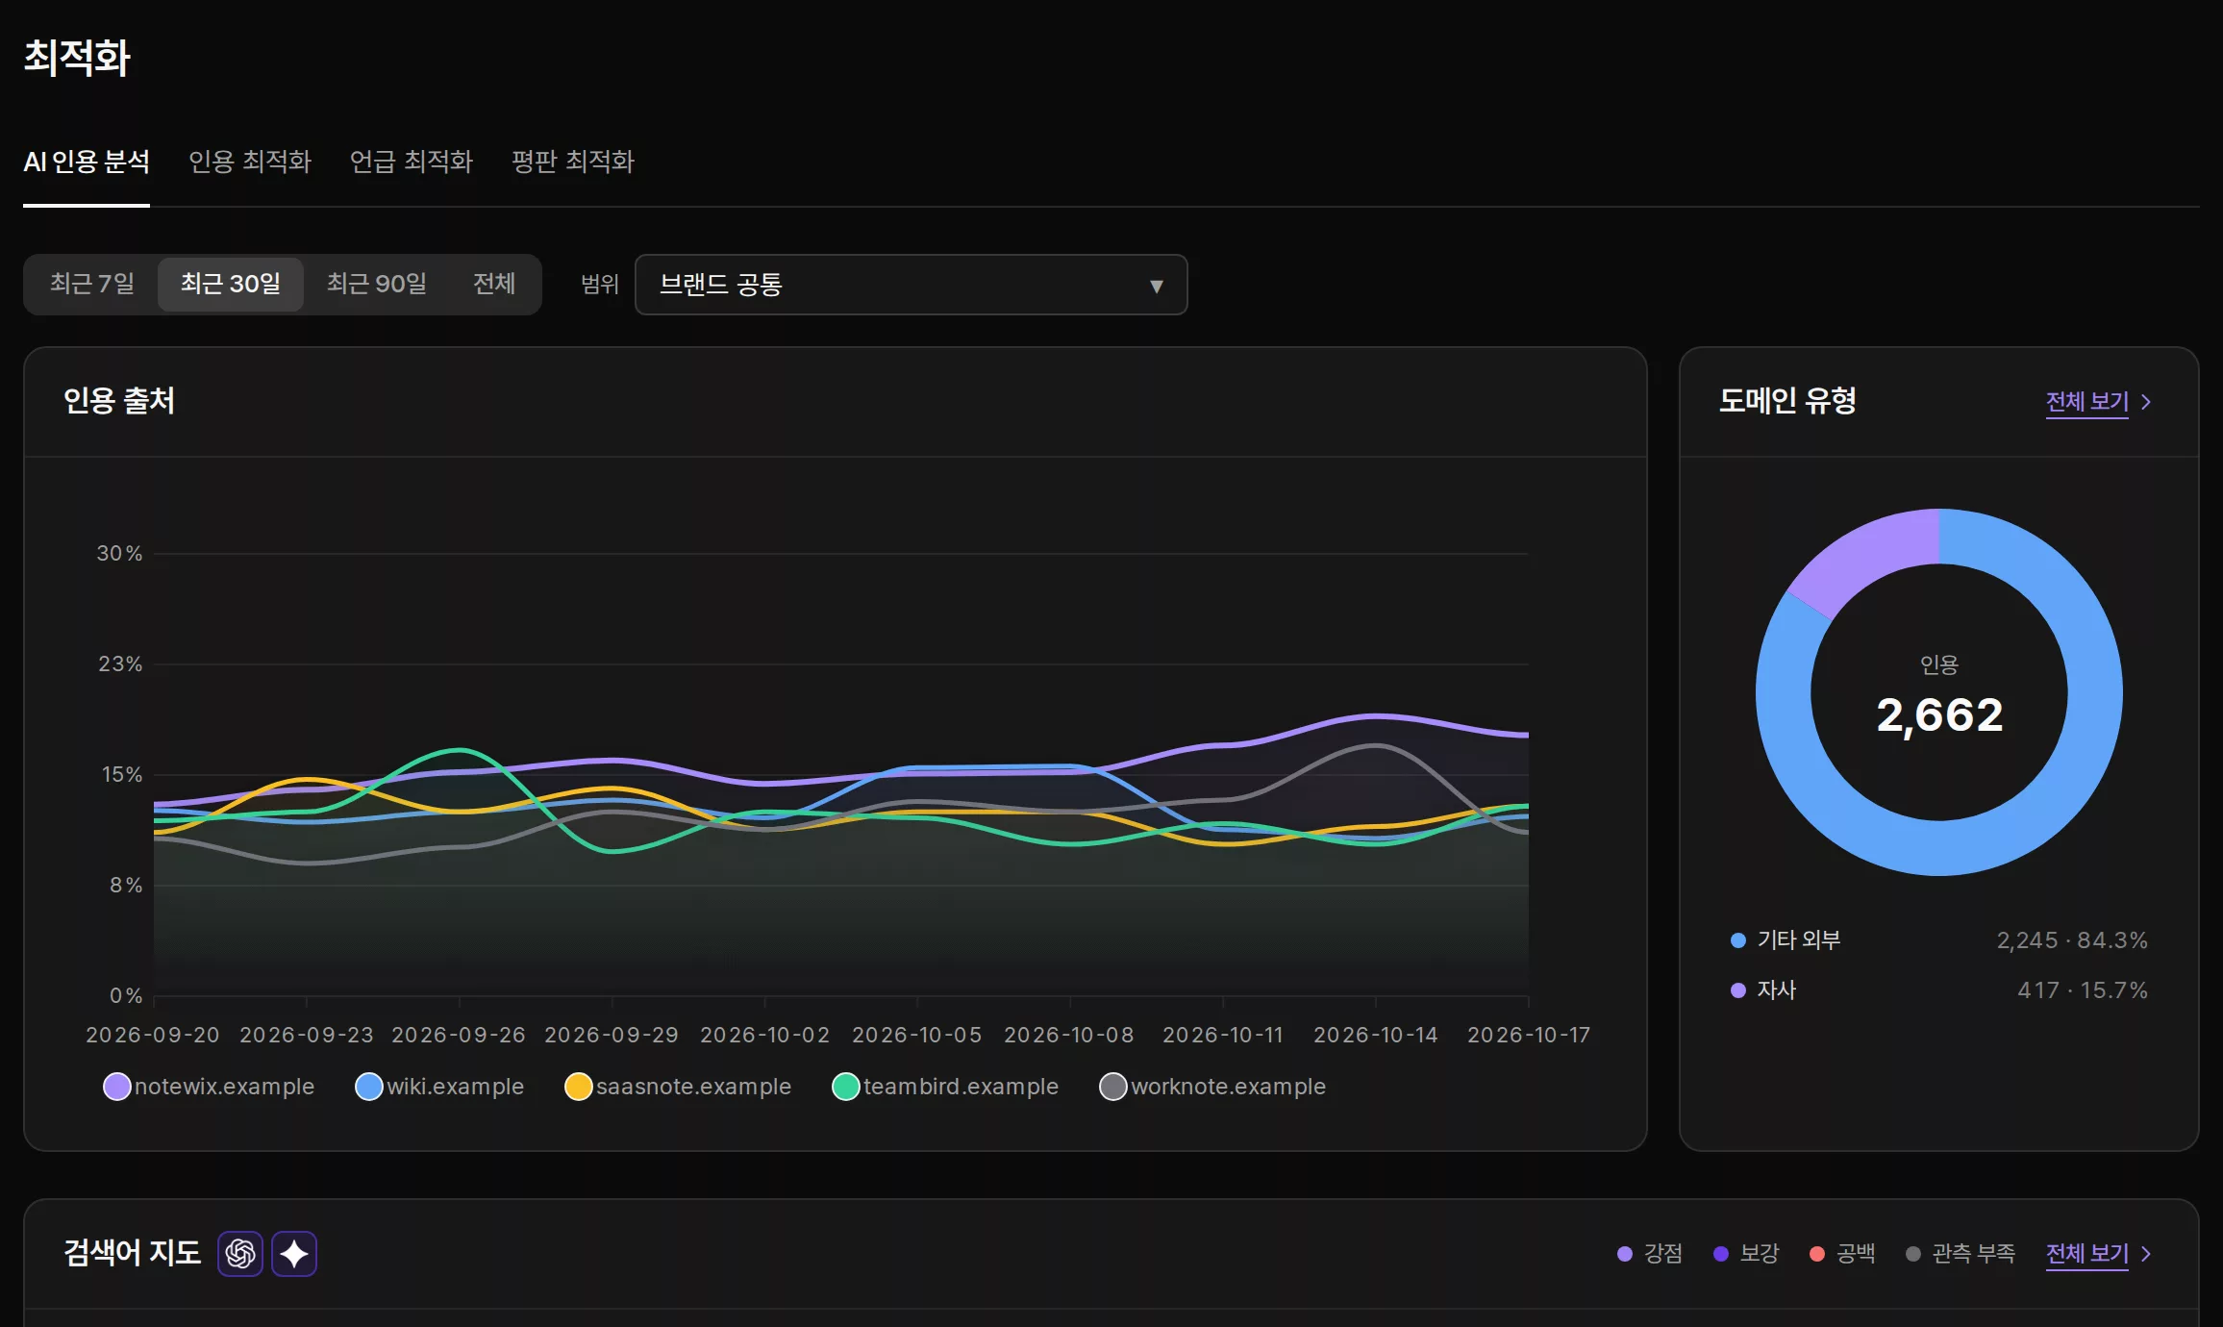The image size is (2223, 1327).
Task: Toggle worknote.example legend series
Action: click(1212, 1087)
